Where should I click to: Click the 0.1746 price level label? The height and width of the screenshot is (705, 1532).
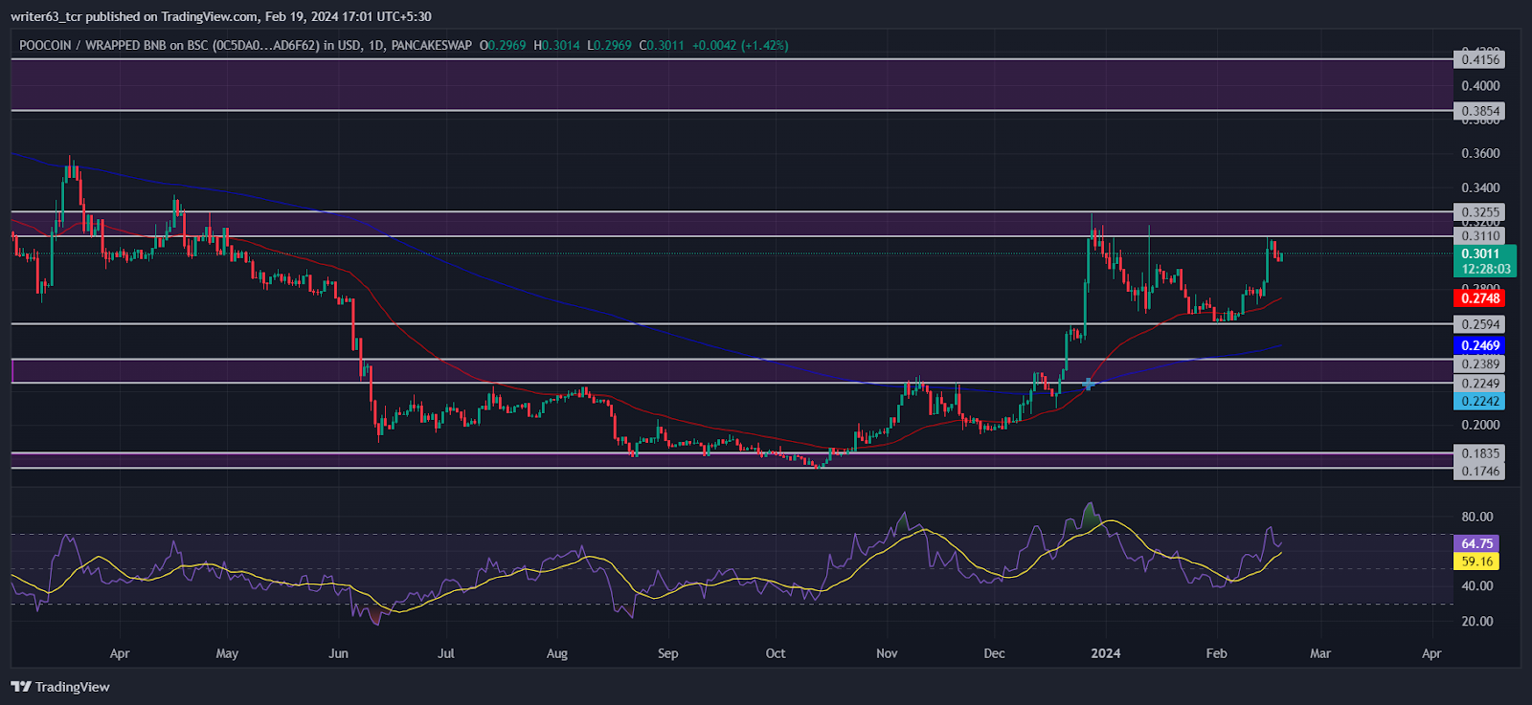[x=1480, y=471]
